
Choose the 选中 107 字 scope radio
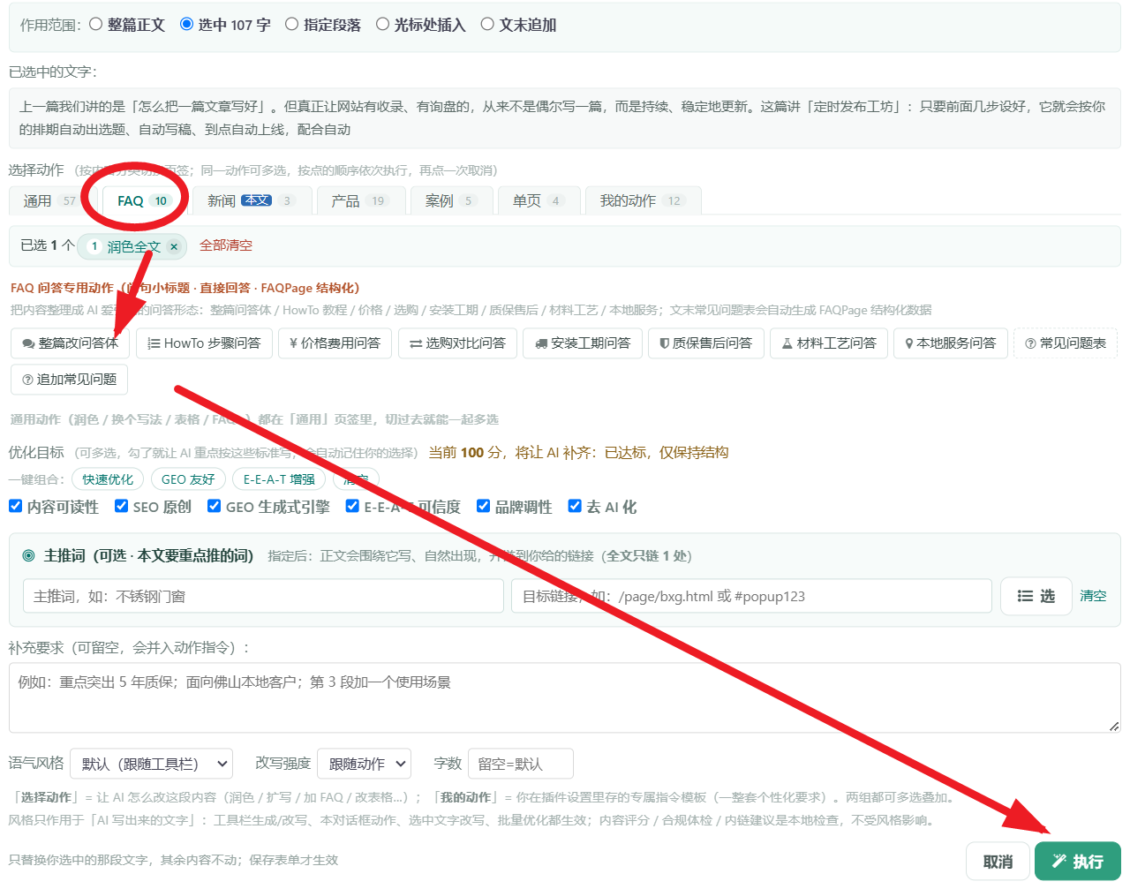pyautogui.click(x=186, y=25)
